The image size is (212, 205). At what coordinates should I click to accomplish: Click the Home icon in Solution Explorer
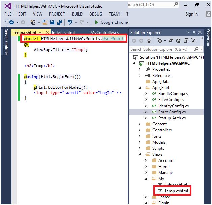(x=149, y=41)
